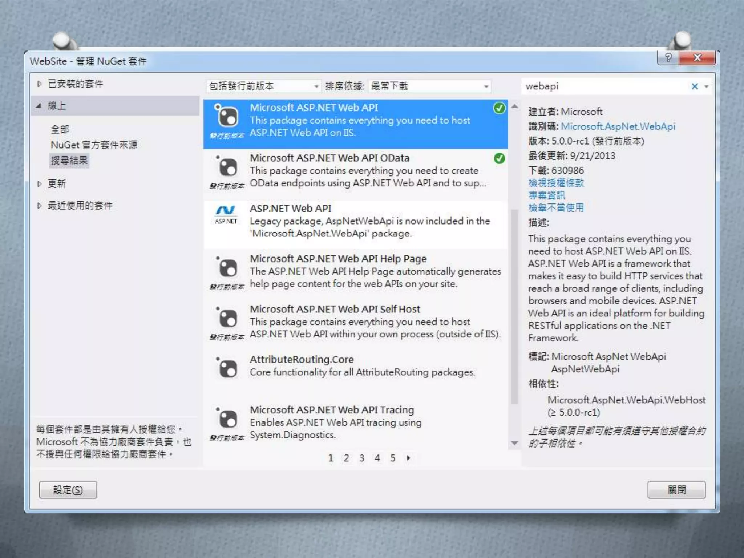Click green installed checkmark on Web API OData
744x558 pixels.
coord(499,158)
